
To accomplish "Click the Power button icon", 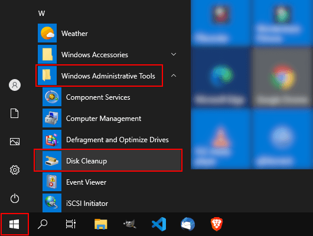I will [x=15, y=198].
